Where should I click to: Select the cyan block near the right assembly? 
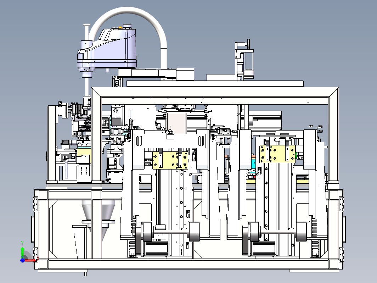pyautogui.click(x=253, y=164)
